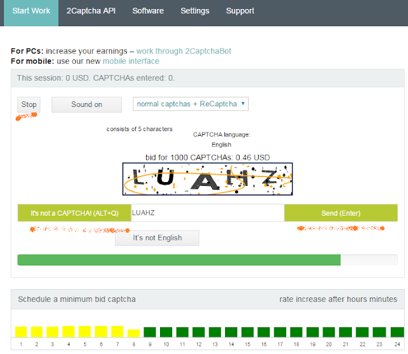408x354 pixels.
Task: Open the mobile interface link
Action: pyautogui.click(x=131, y=61)
